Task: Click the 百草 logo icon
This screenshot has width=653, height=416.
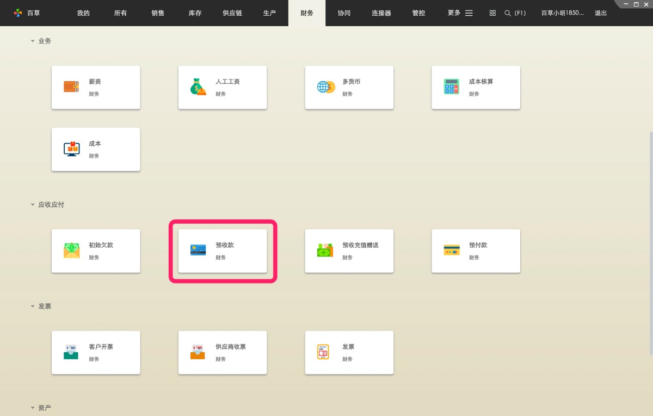Action: coord(18,13)
